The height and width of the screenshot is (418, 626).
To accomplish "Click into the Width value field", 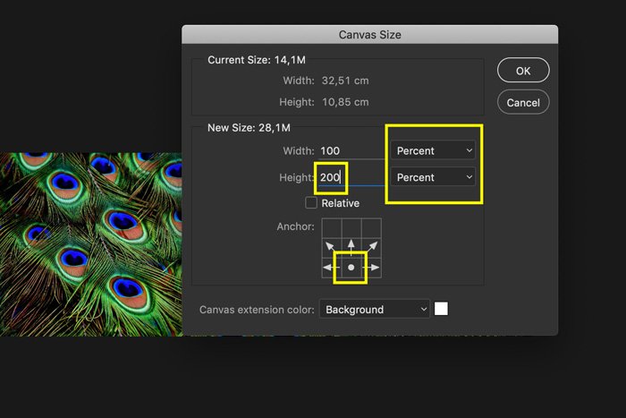I will 349,151.
